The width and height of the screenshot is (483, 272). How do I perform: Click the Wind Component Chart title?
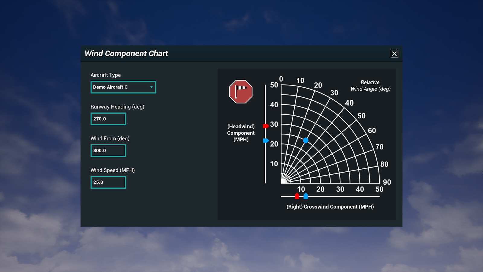coord(126,53)
